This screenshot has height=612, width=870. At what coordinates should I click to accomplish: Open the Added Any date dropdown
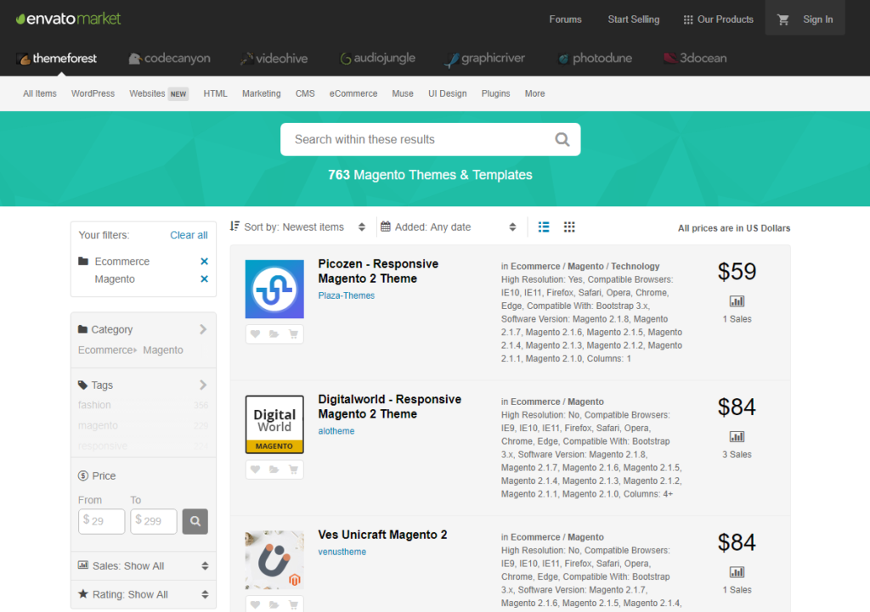click(x=449, y=227)
